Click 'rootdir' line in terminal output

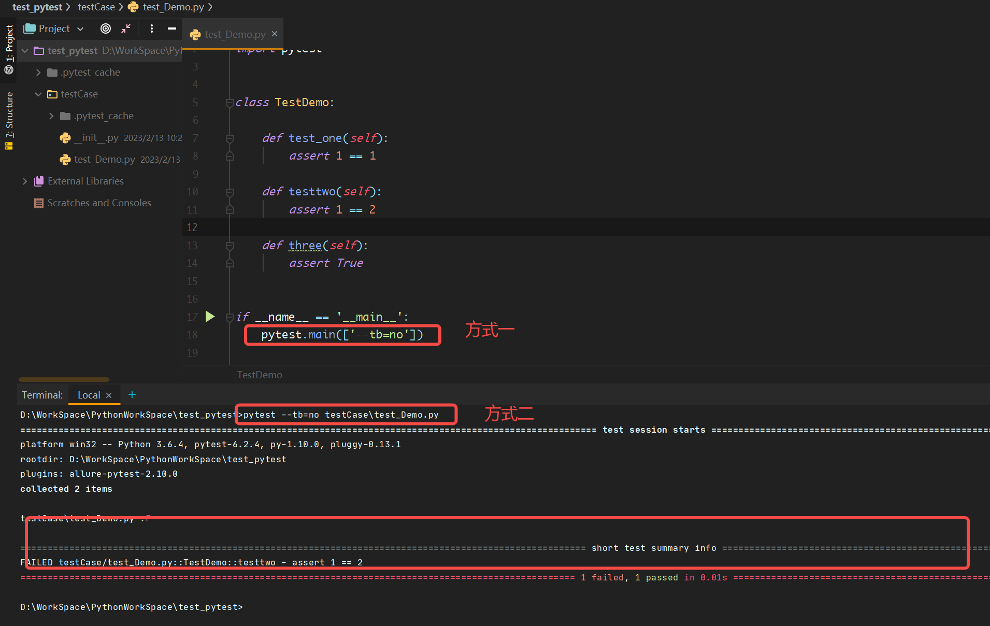click(153, 459)
